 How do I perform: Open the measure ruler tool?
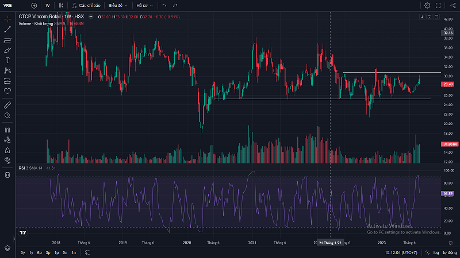(7, 105)
